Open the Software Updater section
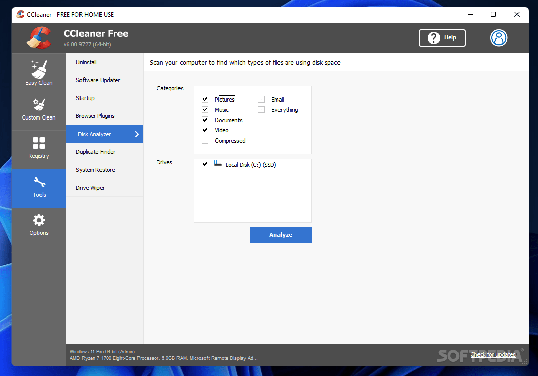 (x=98, y=80)
